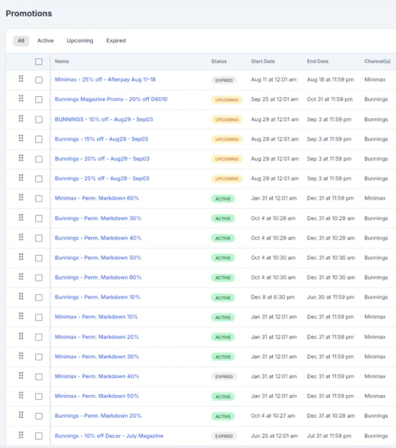Click the Promotions page heading
396x448 pixels.
point(29,14)
